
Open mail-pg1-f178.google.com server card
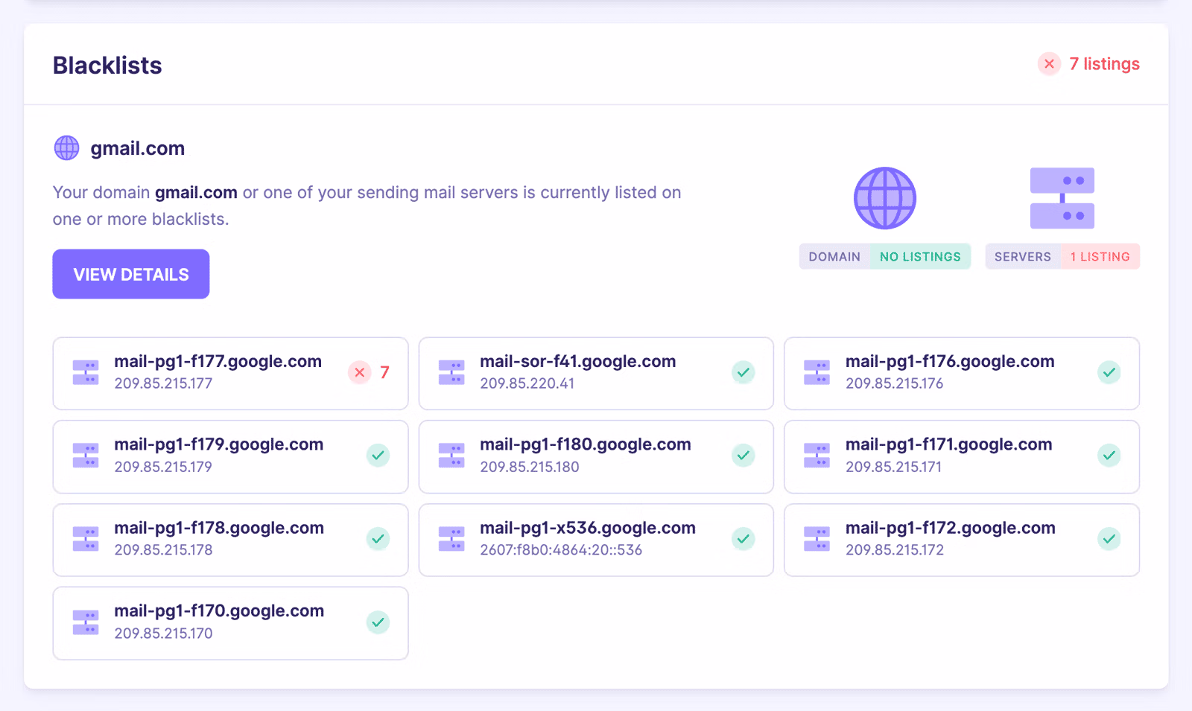point(230,540)
